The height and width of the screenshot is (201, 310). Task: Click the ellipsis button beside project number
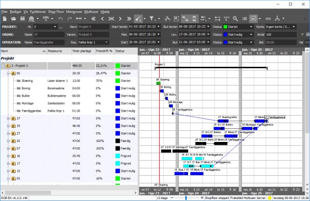pos(61,27)
